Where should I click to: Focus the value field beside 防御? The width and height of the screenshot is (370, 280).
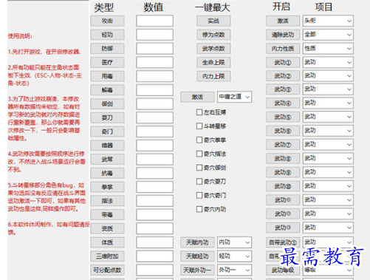(x=154, y=49)
